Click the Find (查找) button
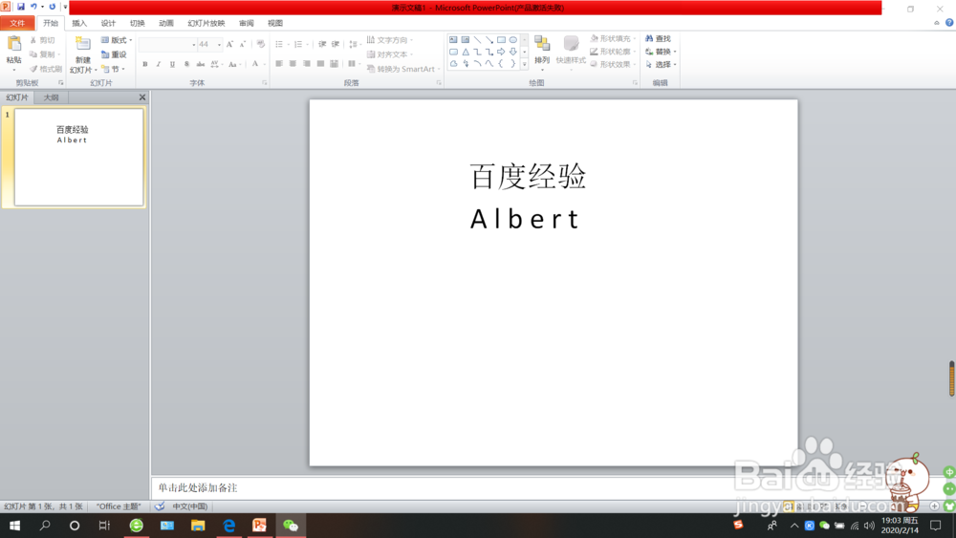This screenshot has height=538, width=956. point(659,38)
